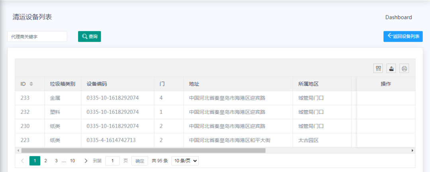Go to page 10
Viewport: 430px width, 172px height.
[x=72, y=161]
